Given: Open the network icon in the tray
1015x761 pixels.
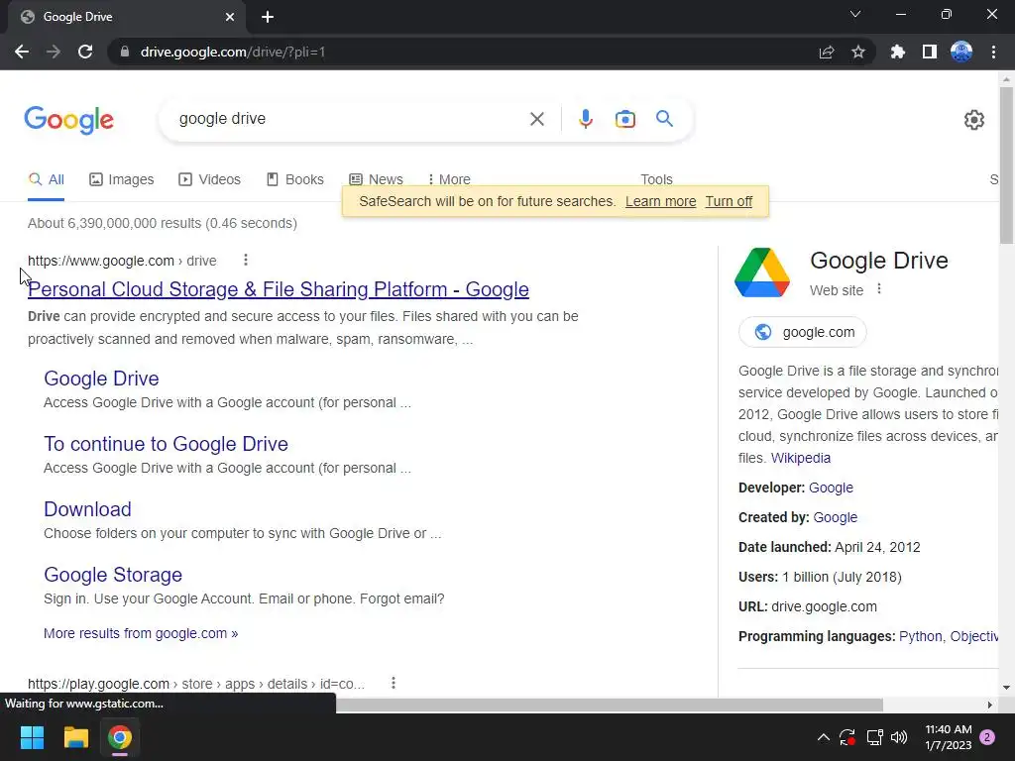Looking at the screenshot, I should [874, 737].
